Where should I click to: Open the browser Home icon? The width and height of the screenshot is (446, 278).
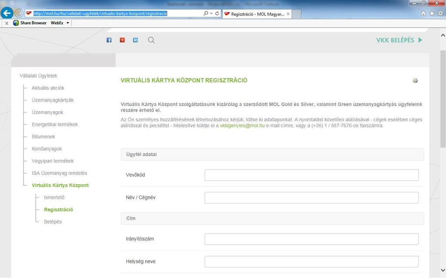click(x=423, y=13)
